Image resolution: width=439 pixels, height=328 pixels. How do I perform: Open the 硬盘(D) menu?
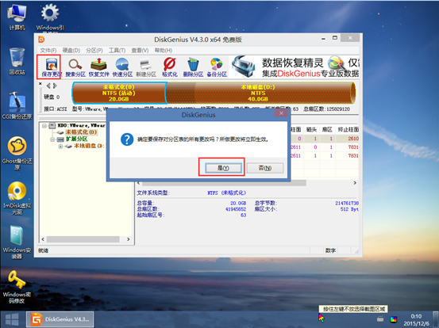[x=71, y=50]
